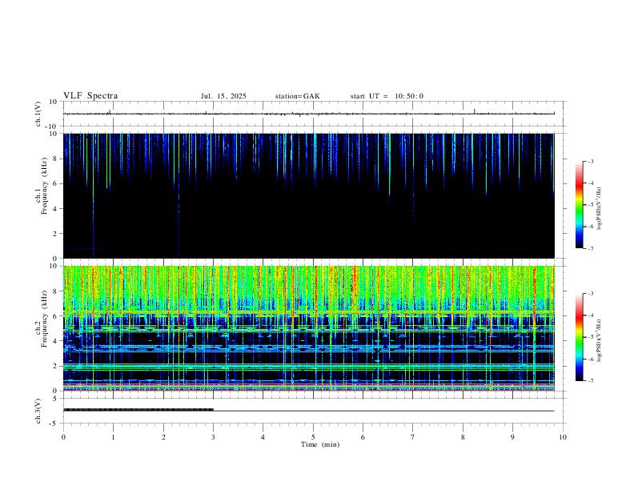Click the lower log(PSD) colorbar label

pyautogui.click(x=599, y=340)
